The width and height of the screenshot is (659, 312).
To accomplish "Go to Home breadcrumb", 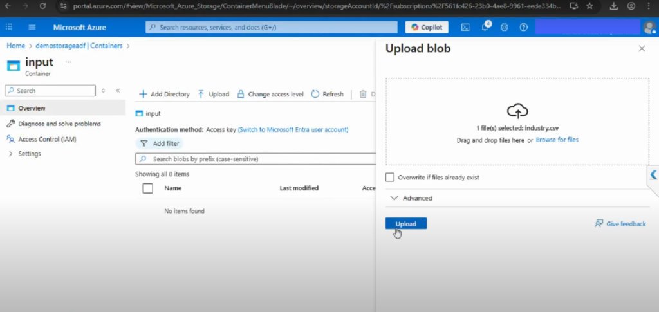I will point(15,46).
